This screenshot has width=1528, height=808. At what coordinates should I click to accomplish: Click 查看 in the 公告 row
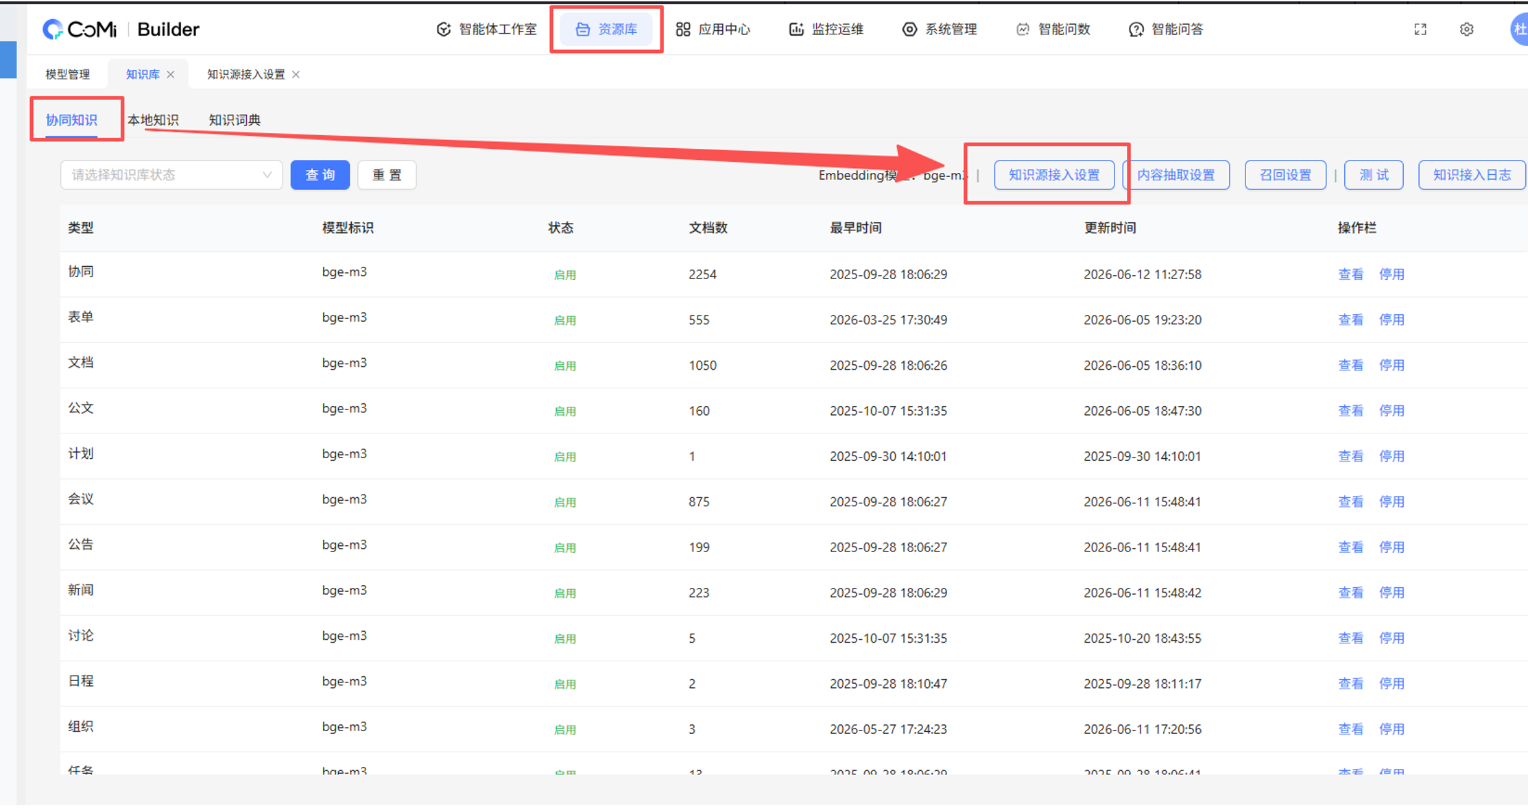pyautogui.click(x=1350, y=547)
